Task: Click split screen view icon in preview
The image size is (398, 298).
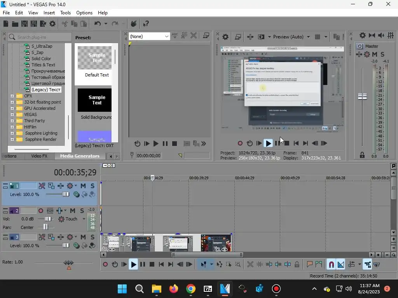Action: coord(261,37)
